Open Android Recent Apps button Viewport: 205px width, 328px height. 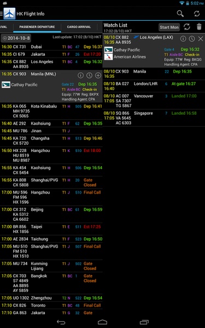[144, 322]
